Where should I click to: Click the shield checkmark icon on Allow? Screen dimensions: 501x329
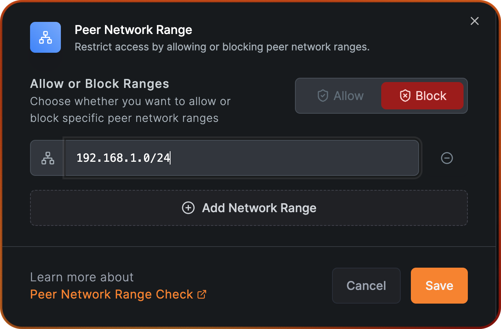pyautogui.click(x=323, y=96)
